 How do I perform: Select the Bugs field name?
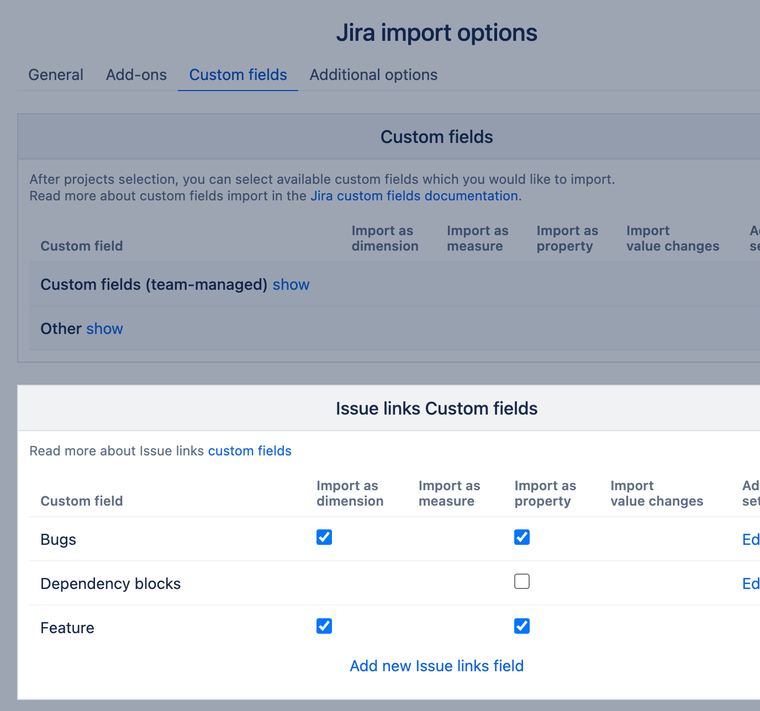click(59, 540)
